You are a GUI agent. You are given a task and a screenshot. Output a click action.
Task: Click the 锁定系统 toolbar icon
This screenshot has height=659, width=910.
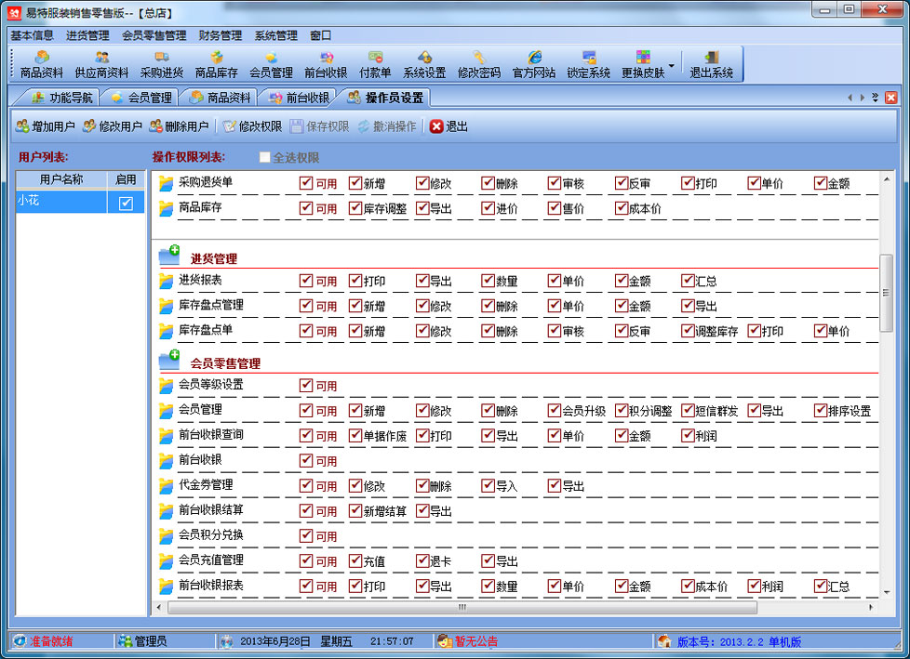[588, 64]
